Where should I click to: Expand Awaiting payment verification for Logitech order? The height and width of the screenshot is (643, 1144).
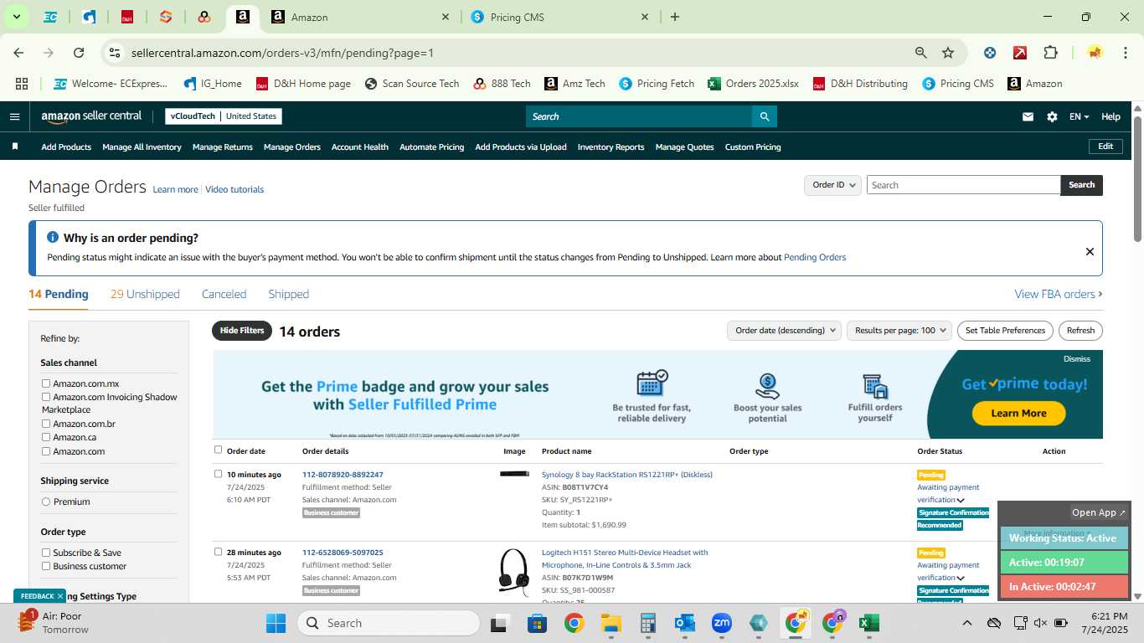pos(961,579)
